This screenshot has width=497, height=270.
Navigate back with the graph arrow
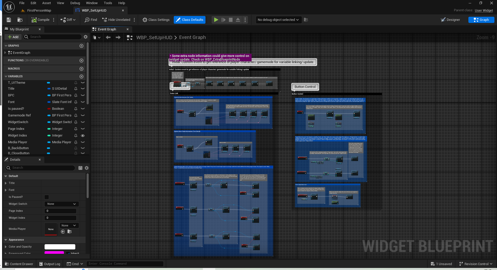(x=108, y=38)
